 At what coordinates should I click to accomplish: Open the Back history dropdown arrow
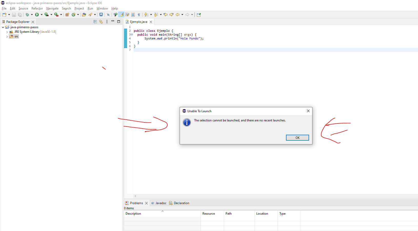tap(182, 15)
